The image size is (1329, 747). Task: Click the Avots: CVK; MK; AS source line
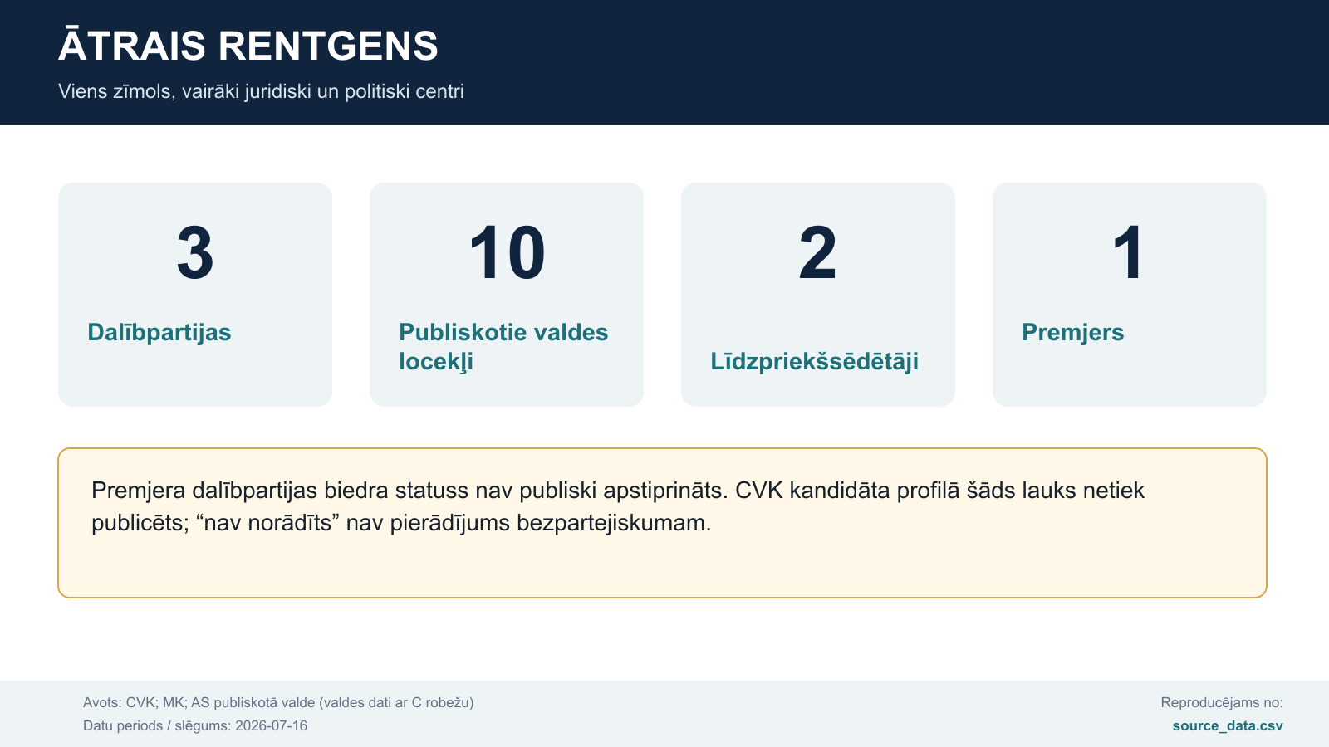[x=278, y=702]
